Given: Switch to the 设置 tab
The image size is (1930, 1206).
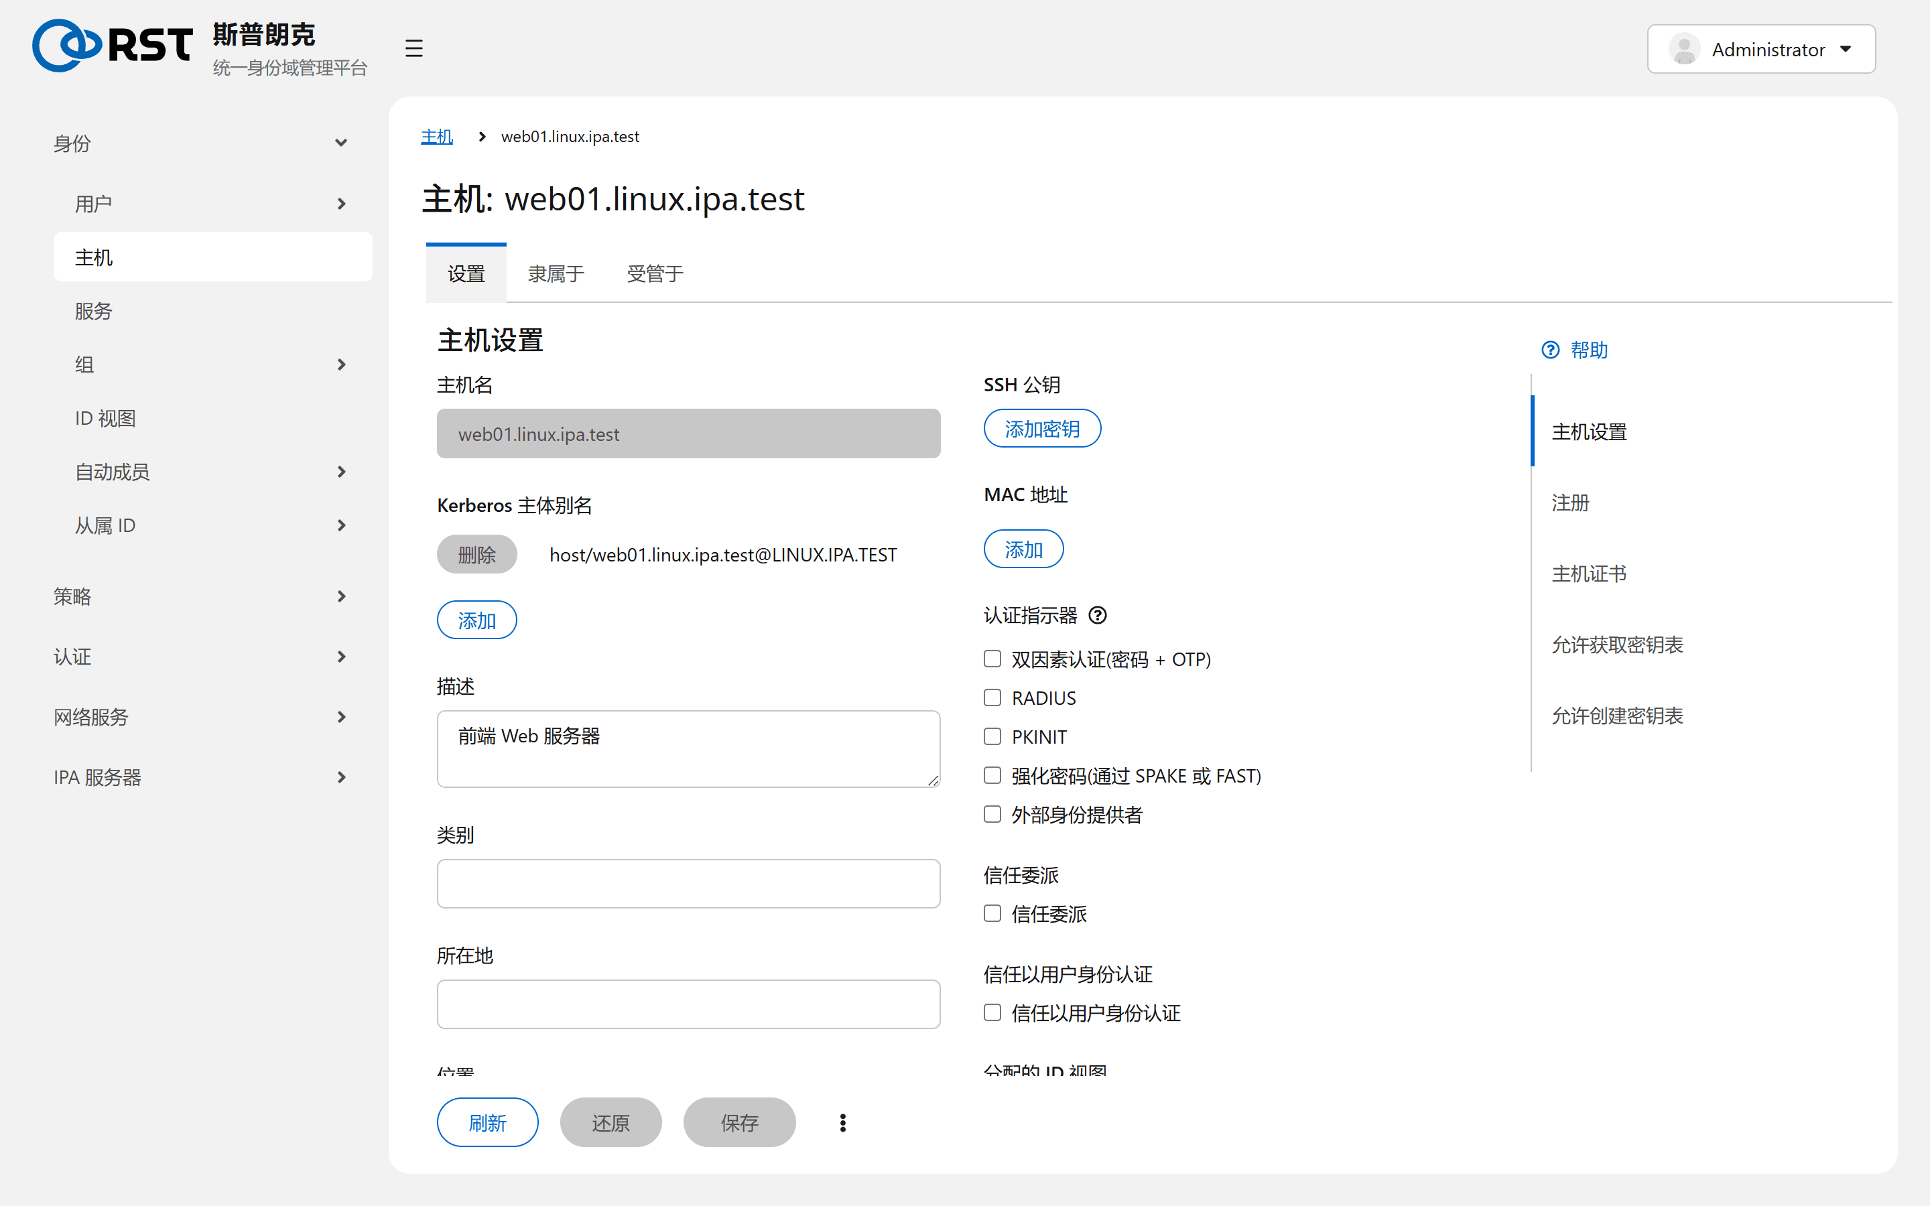Looking at the screenshot, I should [466, 273].
